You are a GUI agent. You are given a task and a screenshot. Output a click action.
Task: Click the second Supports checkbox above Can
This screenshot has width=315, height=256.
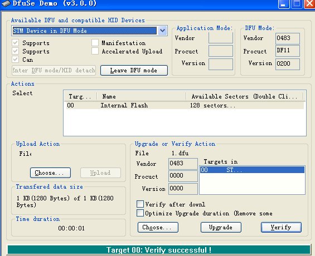click(x=15, y=51)
